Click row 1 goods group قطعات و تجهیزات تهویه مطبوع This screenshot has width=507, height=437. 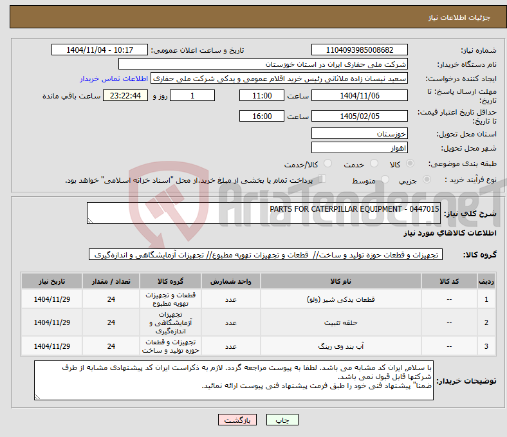[x=171, y=299]
